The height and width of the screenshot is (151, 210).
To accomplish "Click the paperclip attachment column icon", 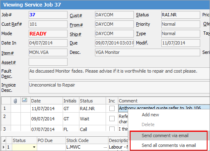I will [x=16, y=101].
